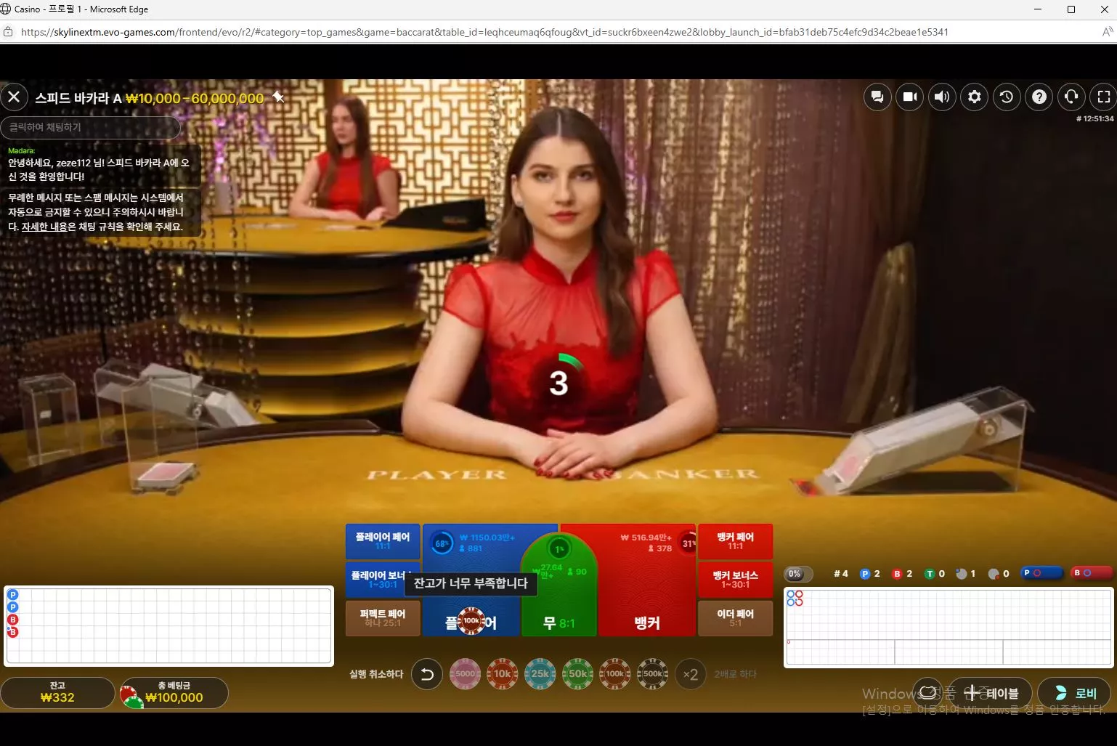
Task: View bet history clock icon
Action: (1007, 97)
